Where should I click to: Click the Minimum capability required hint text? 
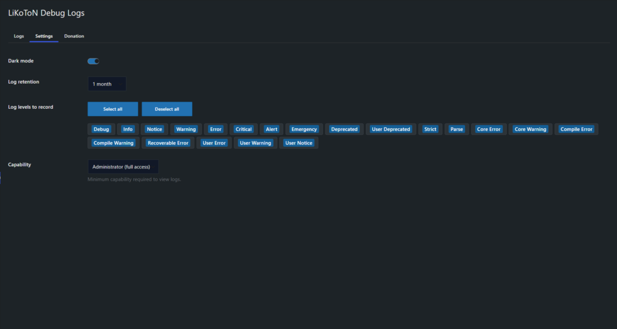tap(134, 179)
